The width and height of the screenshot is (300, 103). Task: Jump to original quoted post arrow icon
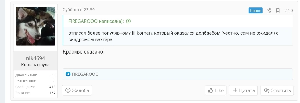(128, 21)
